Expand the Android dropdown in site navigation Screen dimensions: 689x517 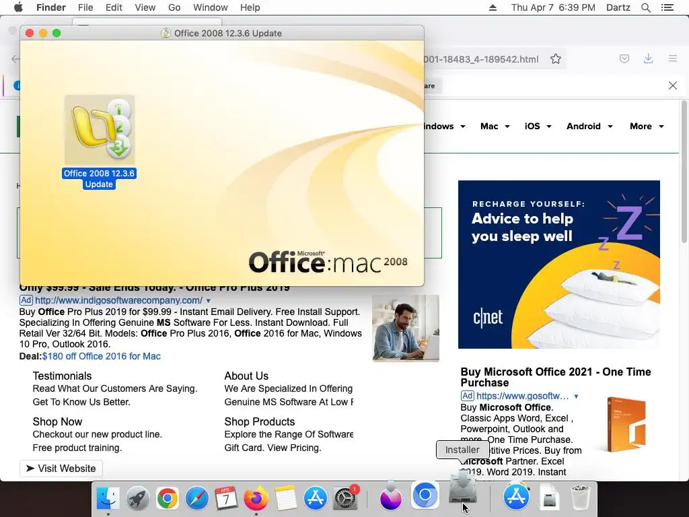pyautogui.click(x=589, y=126)
